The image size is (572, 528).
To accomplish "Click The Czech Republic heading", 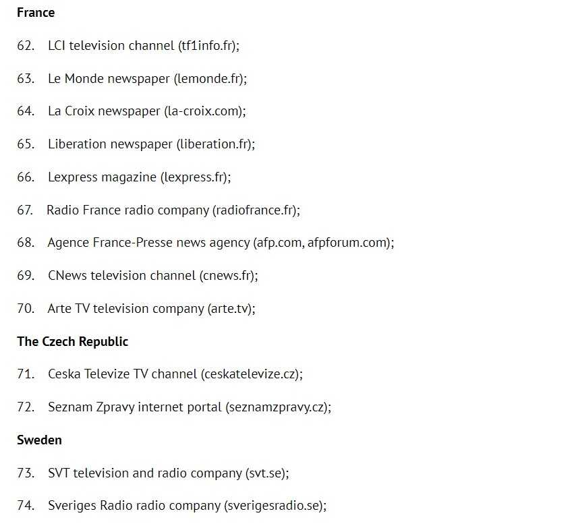I will [x=73, y=342].
